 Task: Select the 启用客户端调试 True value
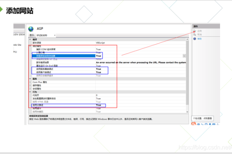(x=98, y=72)
